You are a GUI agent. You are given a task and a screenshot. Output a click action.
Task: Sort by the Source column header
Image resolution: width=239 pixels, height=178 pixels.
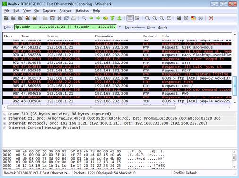click(53, 36)
